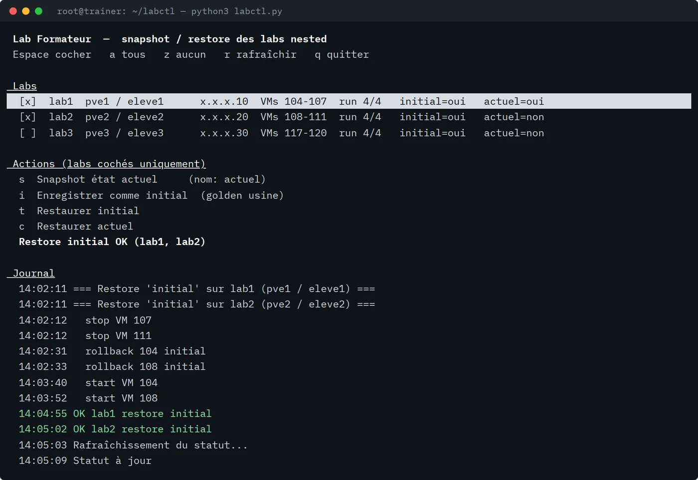
Task: Click 'actuel=oui' in the lab1 row
Action: click(514, 101)
